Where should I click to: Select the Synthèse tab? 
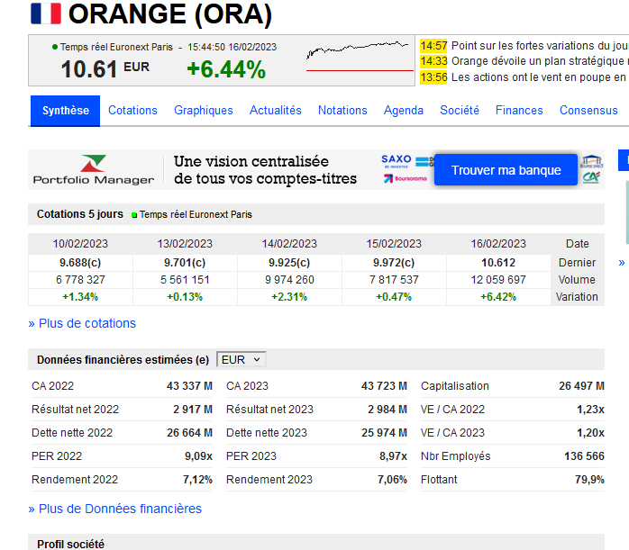click(66, 111)
